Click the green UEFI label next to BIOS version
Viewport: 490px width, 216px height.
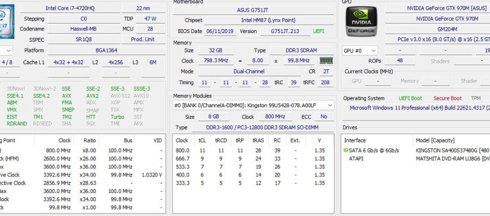pyautogui.click(x=318, y=31)
